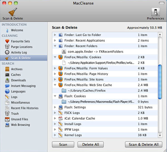Viewport: 167px width, 152px height.
Task: Expand iCal: Calendar Cache row
Action: 55,118
